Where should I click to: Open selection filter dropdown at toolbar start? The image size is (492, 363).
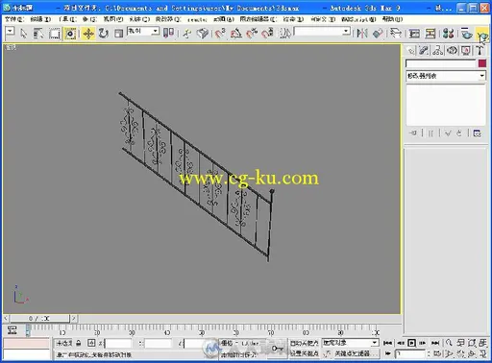pyautogui.click(x=10, y=32)
